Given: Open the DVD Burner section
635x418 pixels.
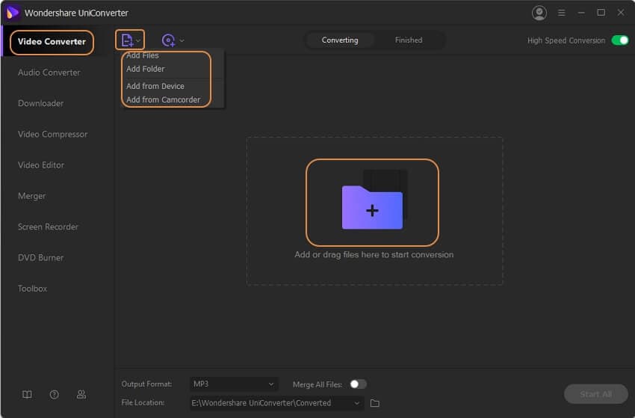Looking at the screenshot, I should [x=40, y=258].
